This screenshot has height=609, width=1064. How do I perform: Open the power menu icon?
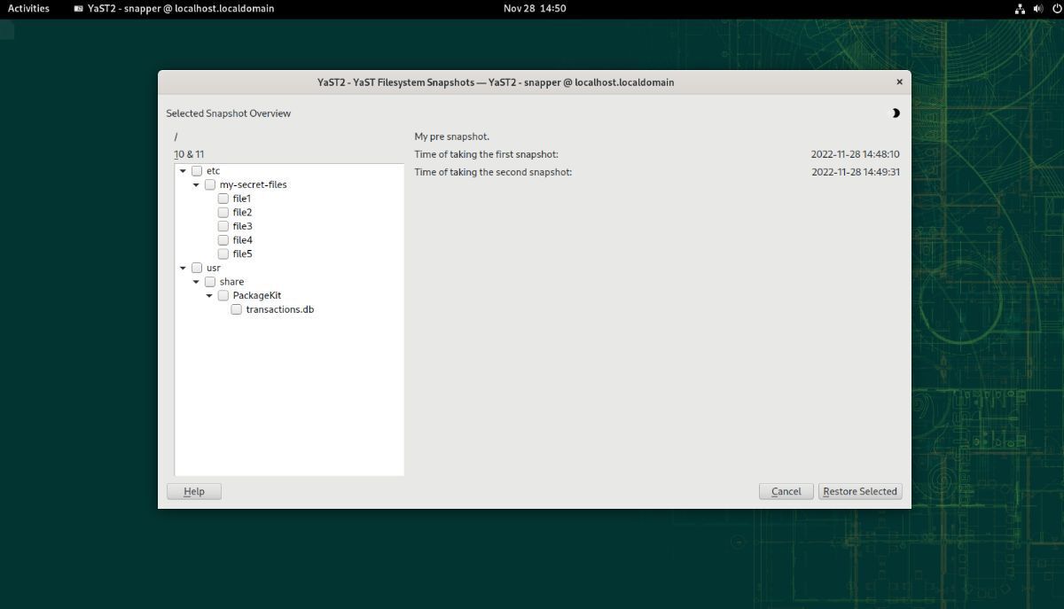[1056, 9]
